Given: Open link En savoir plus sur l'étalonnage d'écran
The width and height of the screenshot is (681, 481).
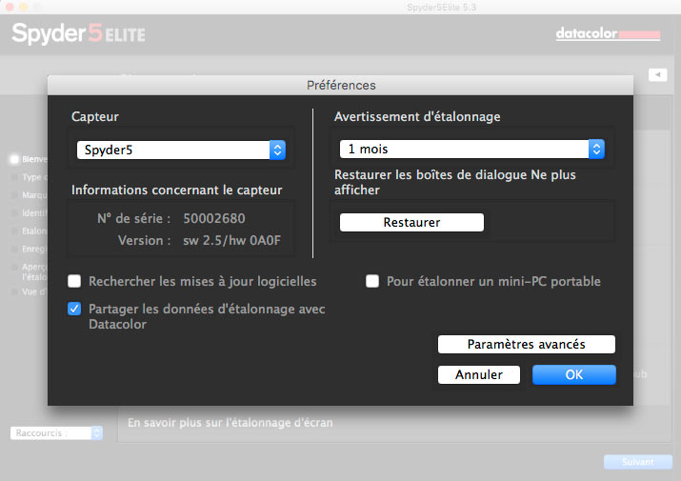Looking at the screenshot, I should coord(230,423).
